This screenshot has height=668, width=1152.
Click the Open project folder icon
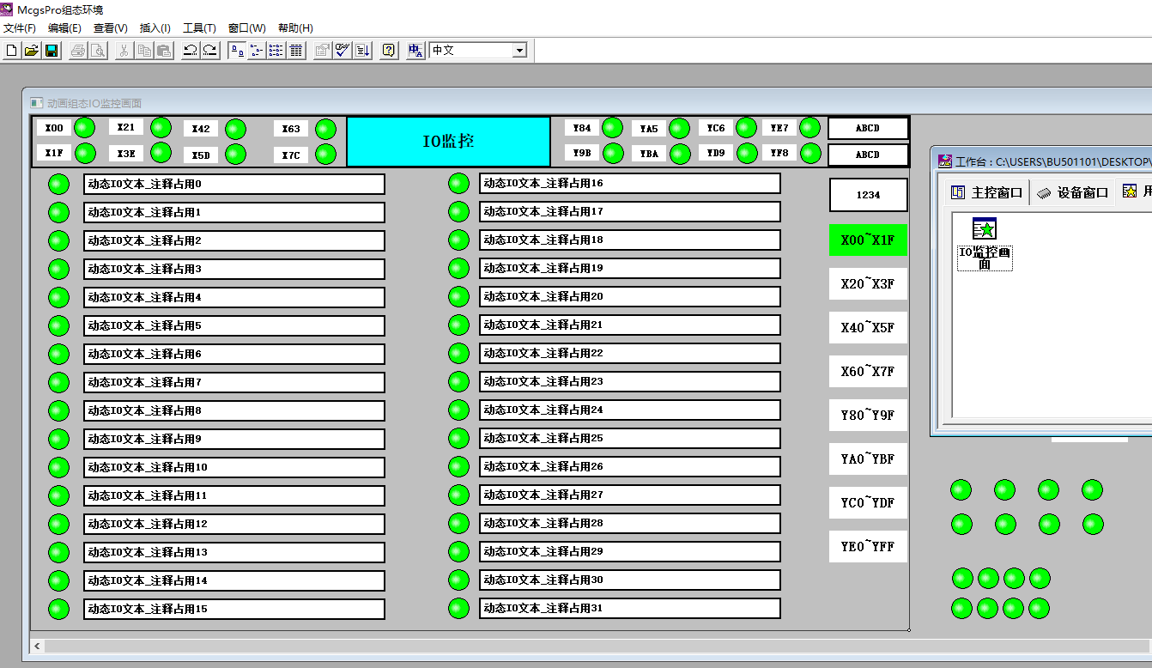coord(31,51)
